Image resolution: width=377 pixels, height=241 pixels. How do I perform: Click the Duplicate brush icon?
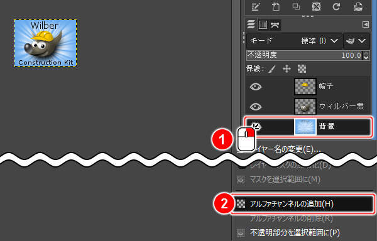coord(296,6)
